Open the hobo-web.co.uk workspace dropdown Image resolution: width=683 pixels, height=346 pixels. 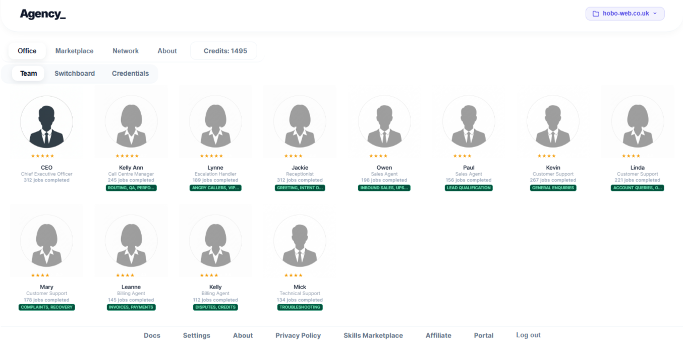(x=624, y=14)
